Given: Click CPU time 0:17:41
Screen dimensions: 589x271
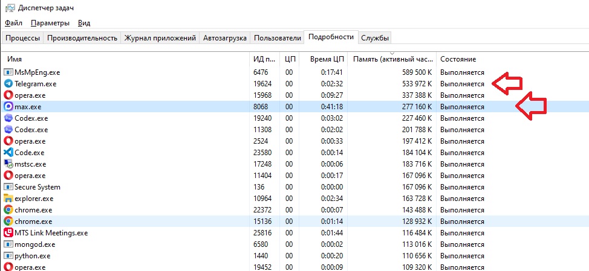Looking at the screenshot, I should click(x=332, y=72).
